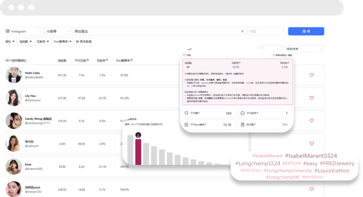Click the heart icon beside average likes
The width and height of the screenshot is (363, 197).
(187, 113)
